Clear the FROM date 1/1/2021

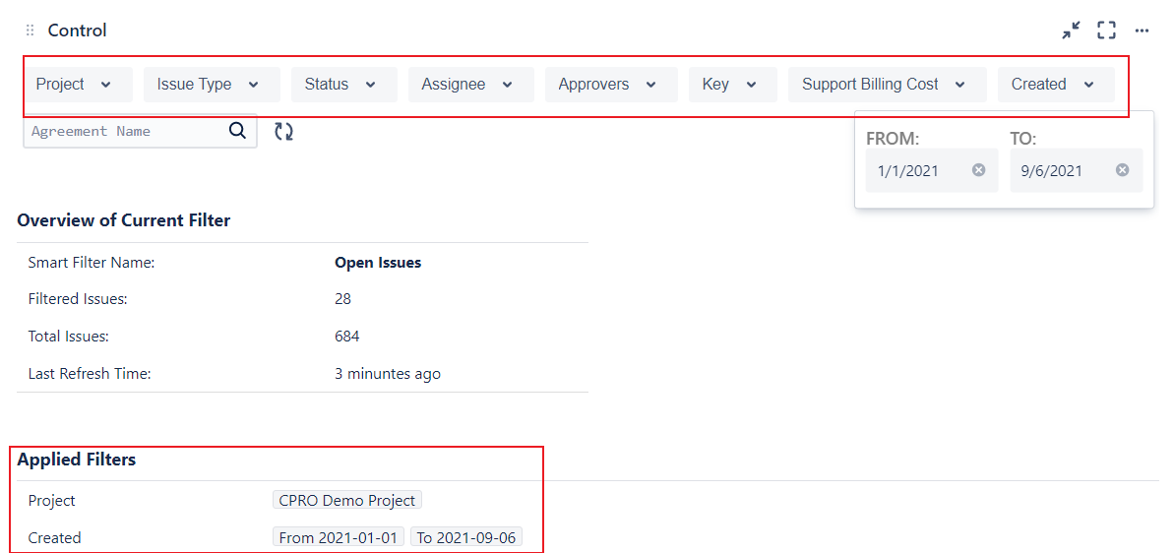tap(978, 170)
